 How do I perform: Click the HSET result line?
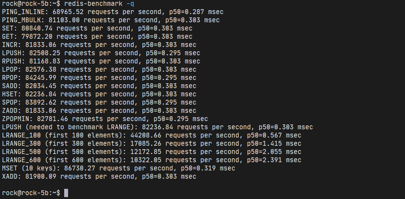pyautogui.click(x=99, y=94)
